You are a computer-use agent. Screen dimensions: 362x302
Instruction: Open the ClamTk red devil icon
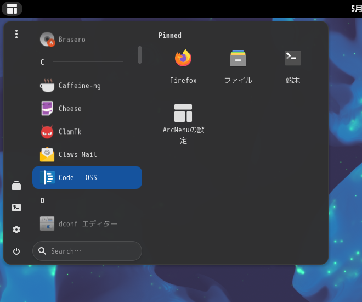tap(47, 131)
